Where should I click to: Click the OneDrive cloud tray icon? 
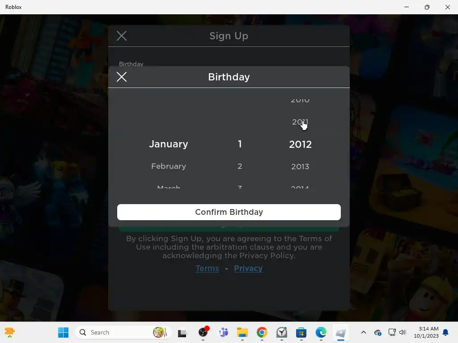tap(377, 332)
